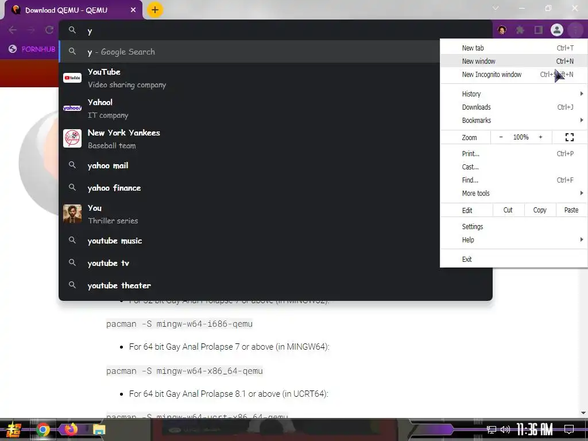Increase zoom with the plus button
The height and width of the screenshot is (441, 588).
(540, 137)
